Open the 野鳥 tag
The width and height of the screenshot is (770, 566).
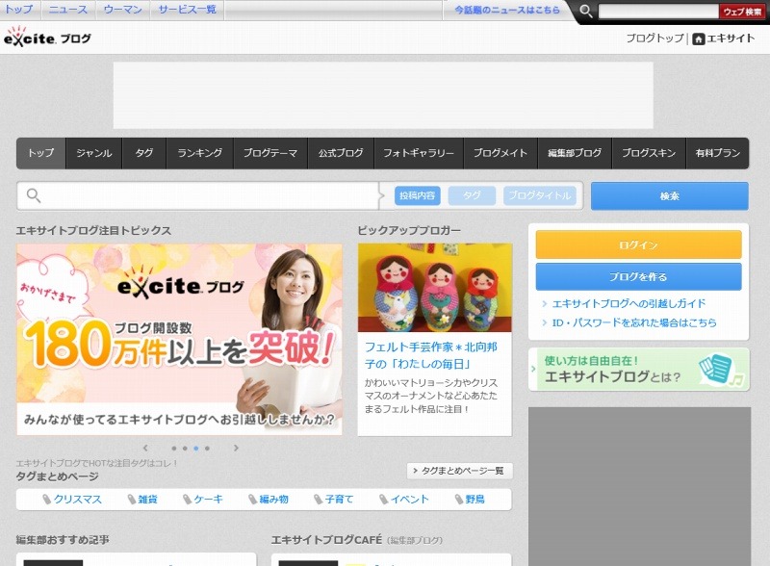pos(475,500)
